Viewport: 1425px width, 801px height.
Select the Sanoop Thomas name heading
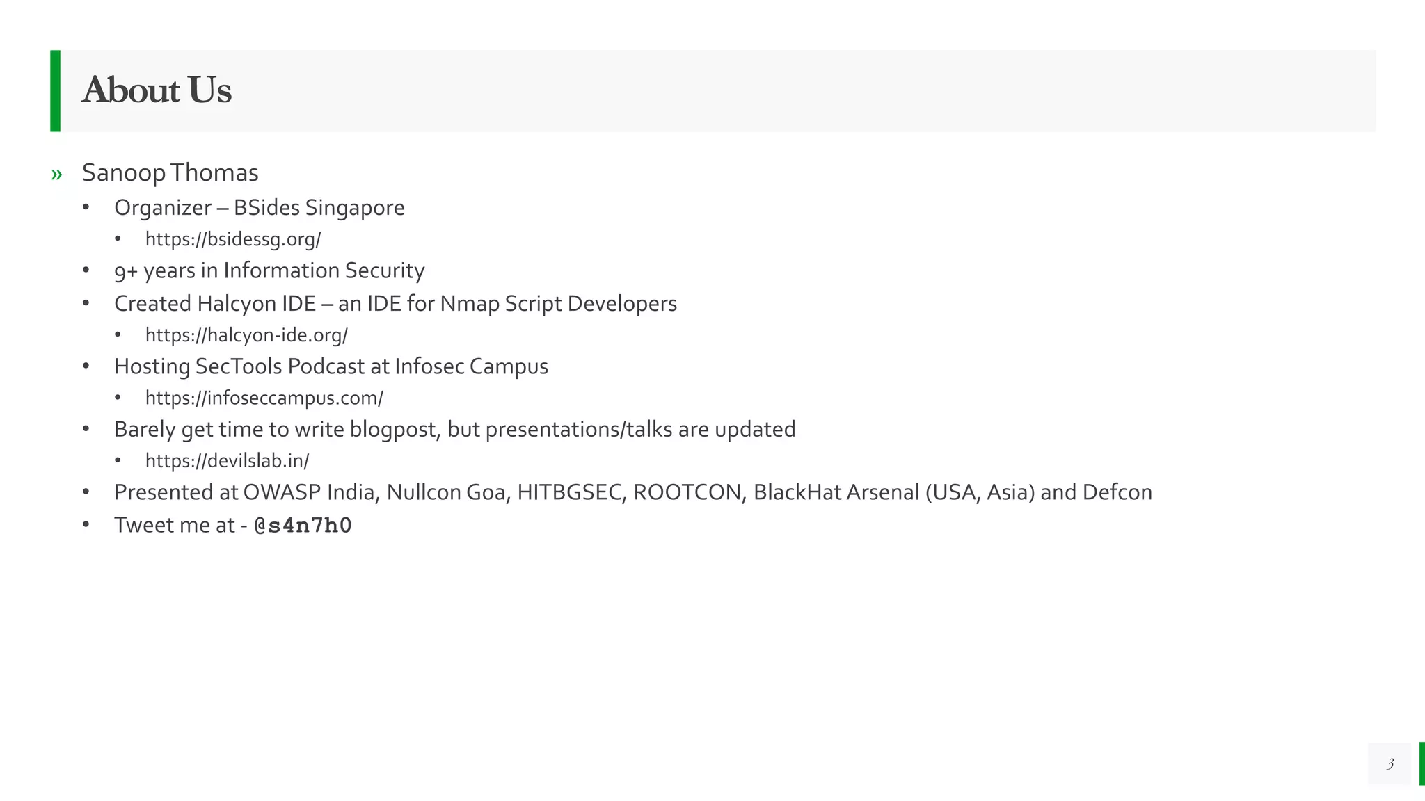click(x=170, y=173)
